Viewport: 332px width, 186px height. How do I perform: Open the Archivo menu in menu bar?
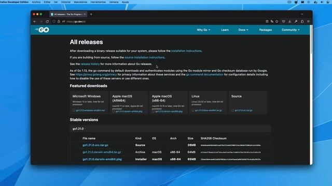36,2
